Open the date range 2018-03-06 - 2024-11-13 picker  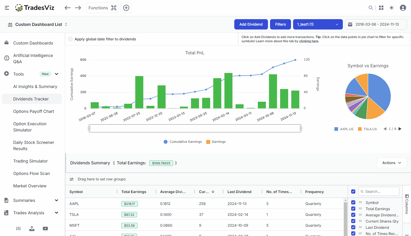pyautogui.click(x=376, y=24)
